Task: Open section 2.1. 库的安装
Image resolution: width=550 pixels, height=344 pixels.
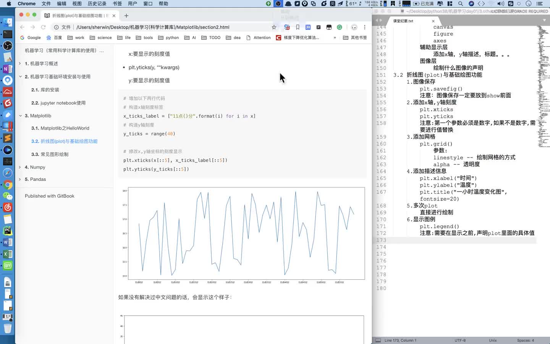Action: (x=45, y=90)
